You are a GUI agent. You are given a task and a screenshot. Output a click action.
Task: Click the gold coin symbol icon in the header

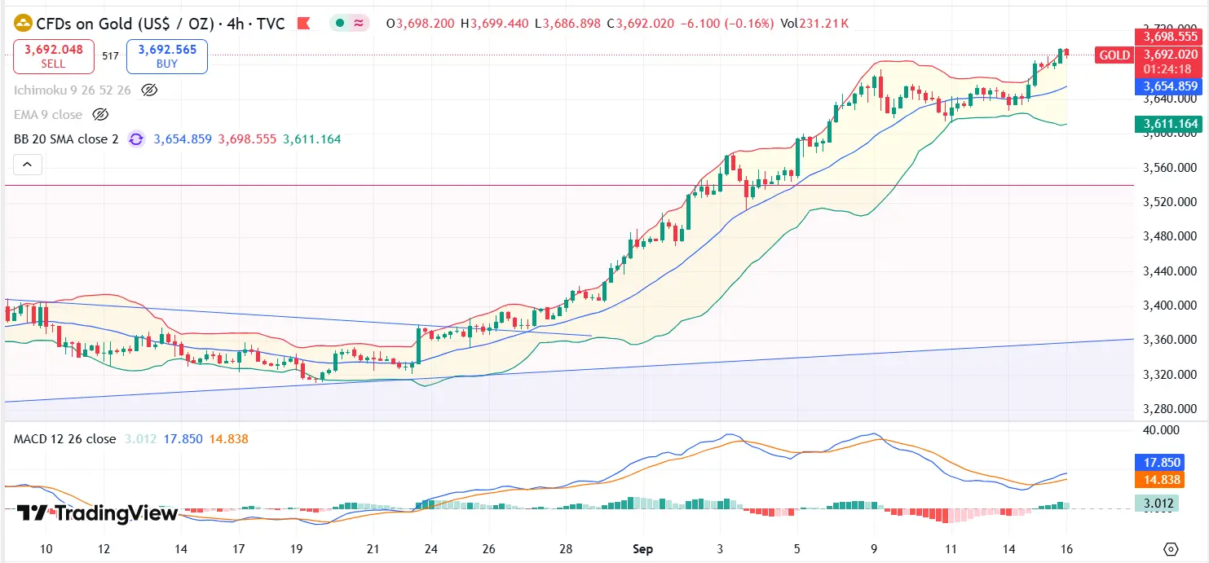point(23,24)
